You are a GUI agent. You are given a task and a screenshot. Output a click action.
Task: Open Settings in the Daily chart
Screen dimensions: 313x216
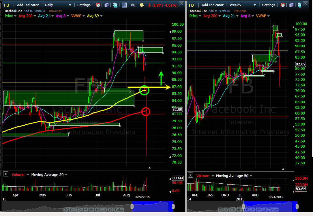84,5
